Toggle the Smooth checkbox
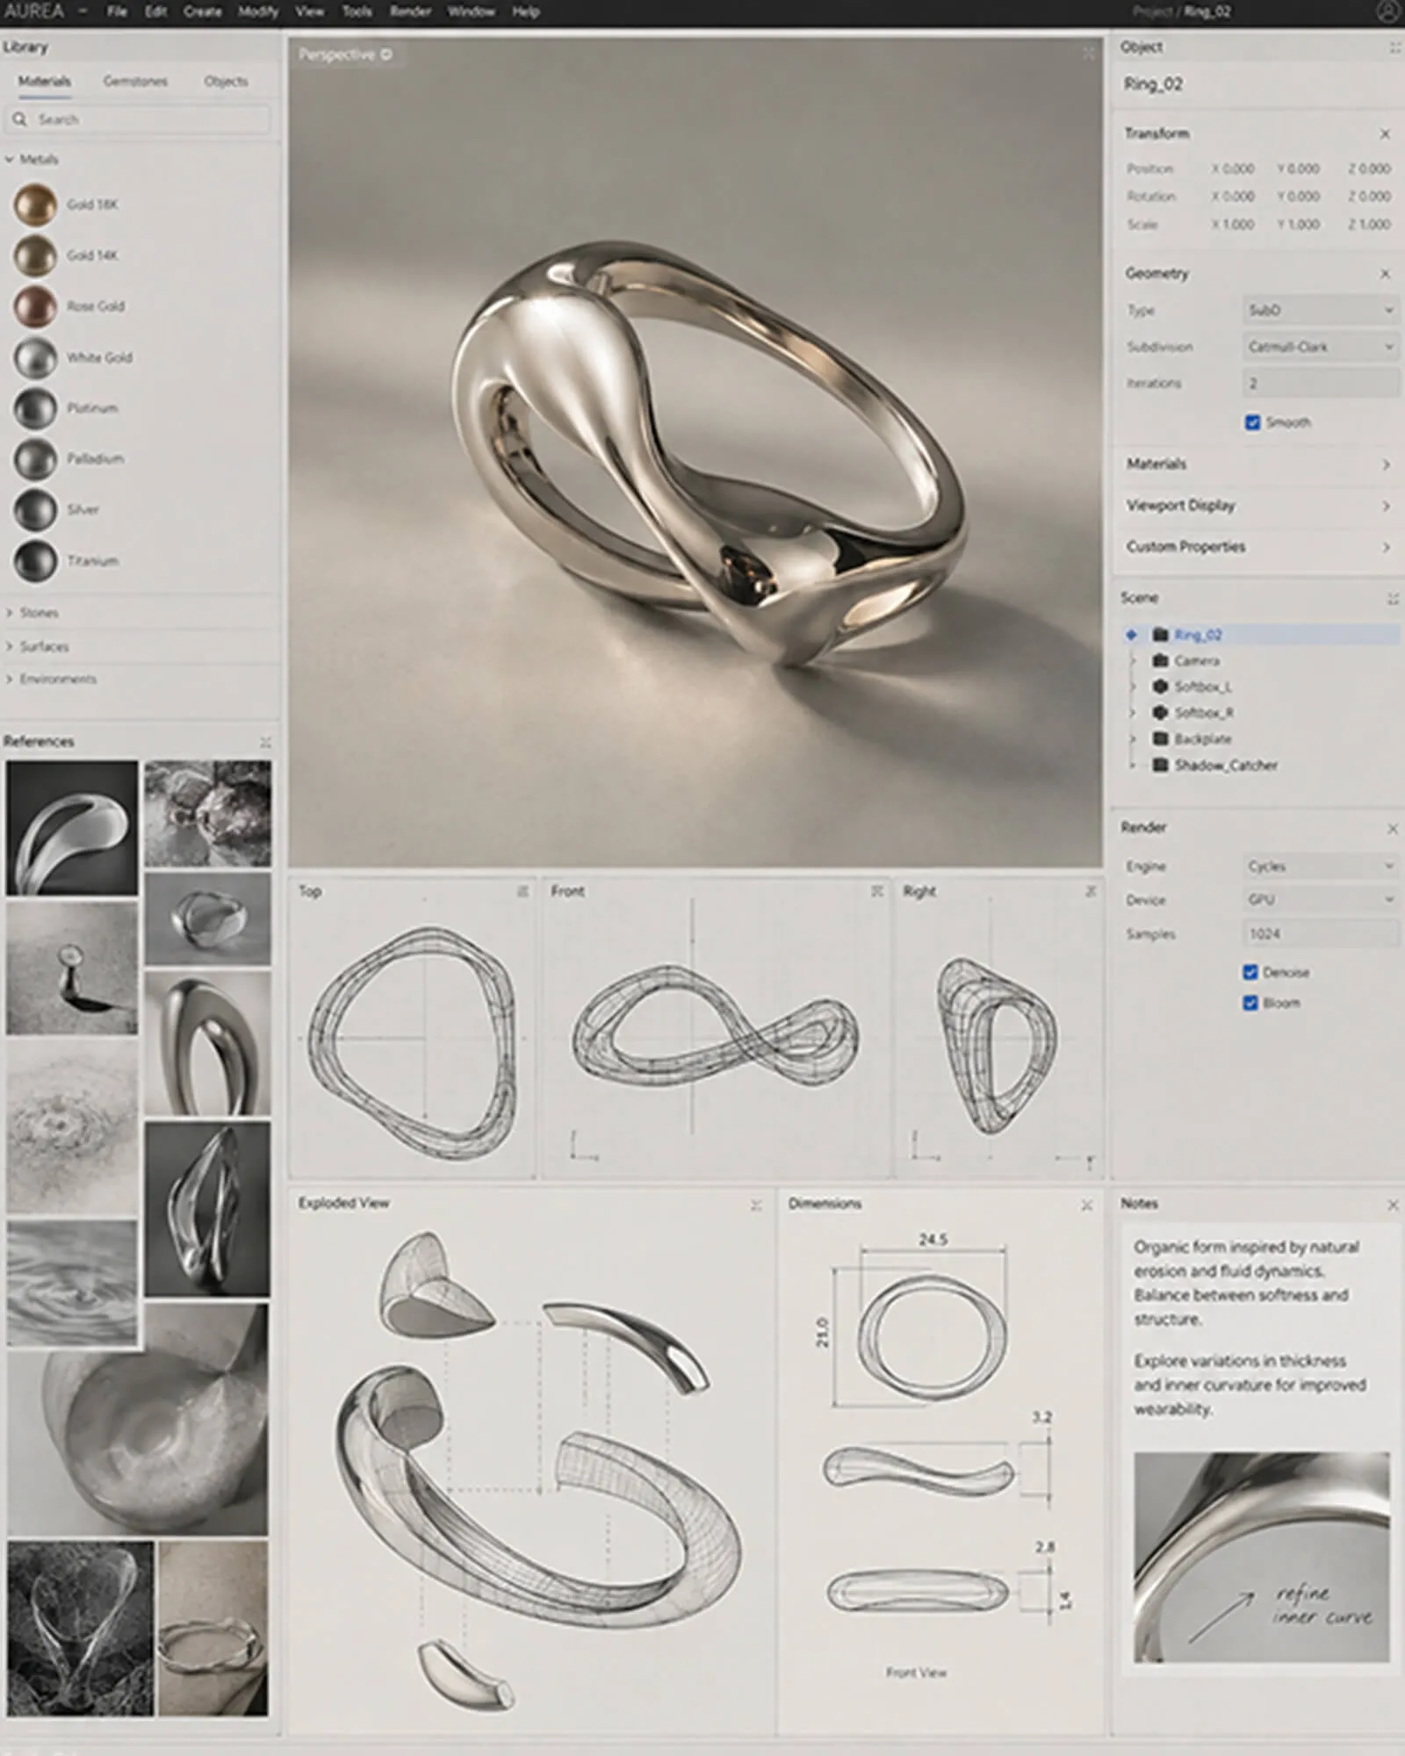 pos(1252,422)
